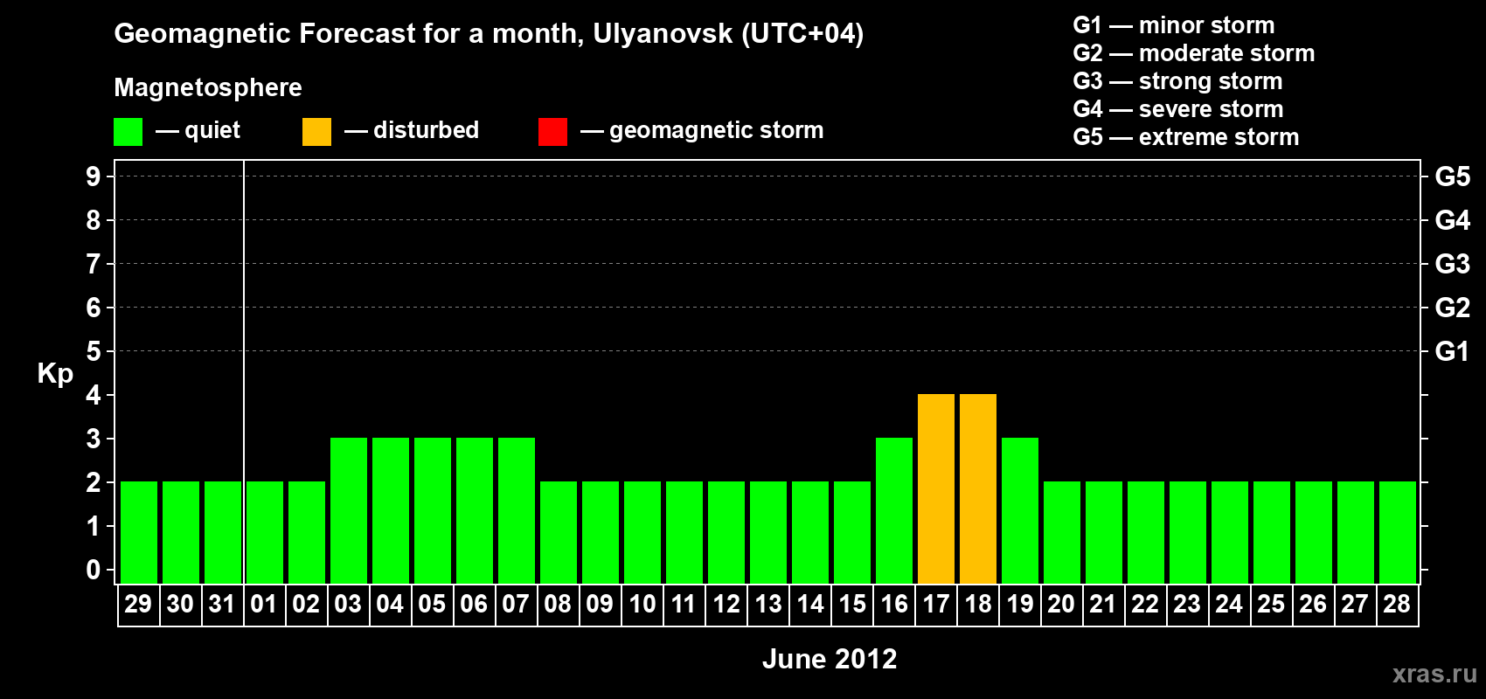Click the 'June 2012' month label
Viewport: 1486px width, 699px height.
coord(830,659)
